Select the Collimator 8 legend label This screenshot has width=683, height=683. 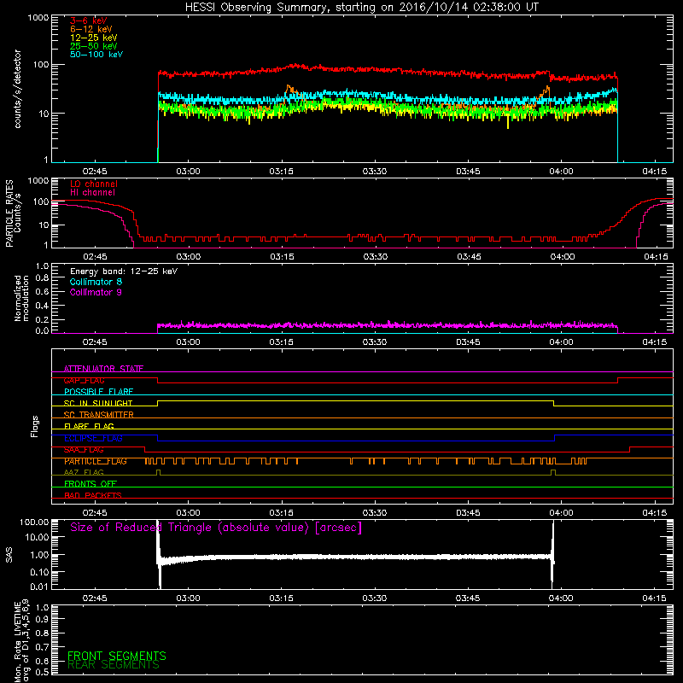click(96, 282)
